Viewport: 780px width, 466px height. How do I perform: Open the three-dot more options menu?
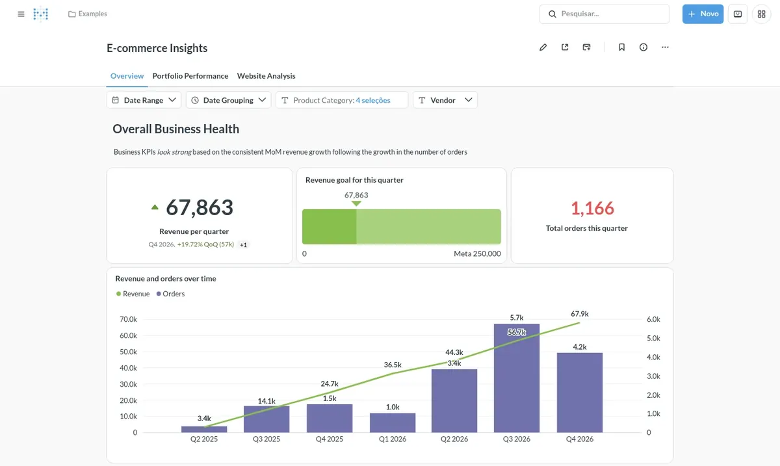(665, 47)
